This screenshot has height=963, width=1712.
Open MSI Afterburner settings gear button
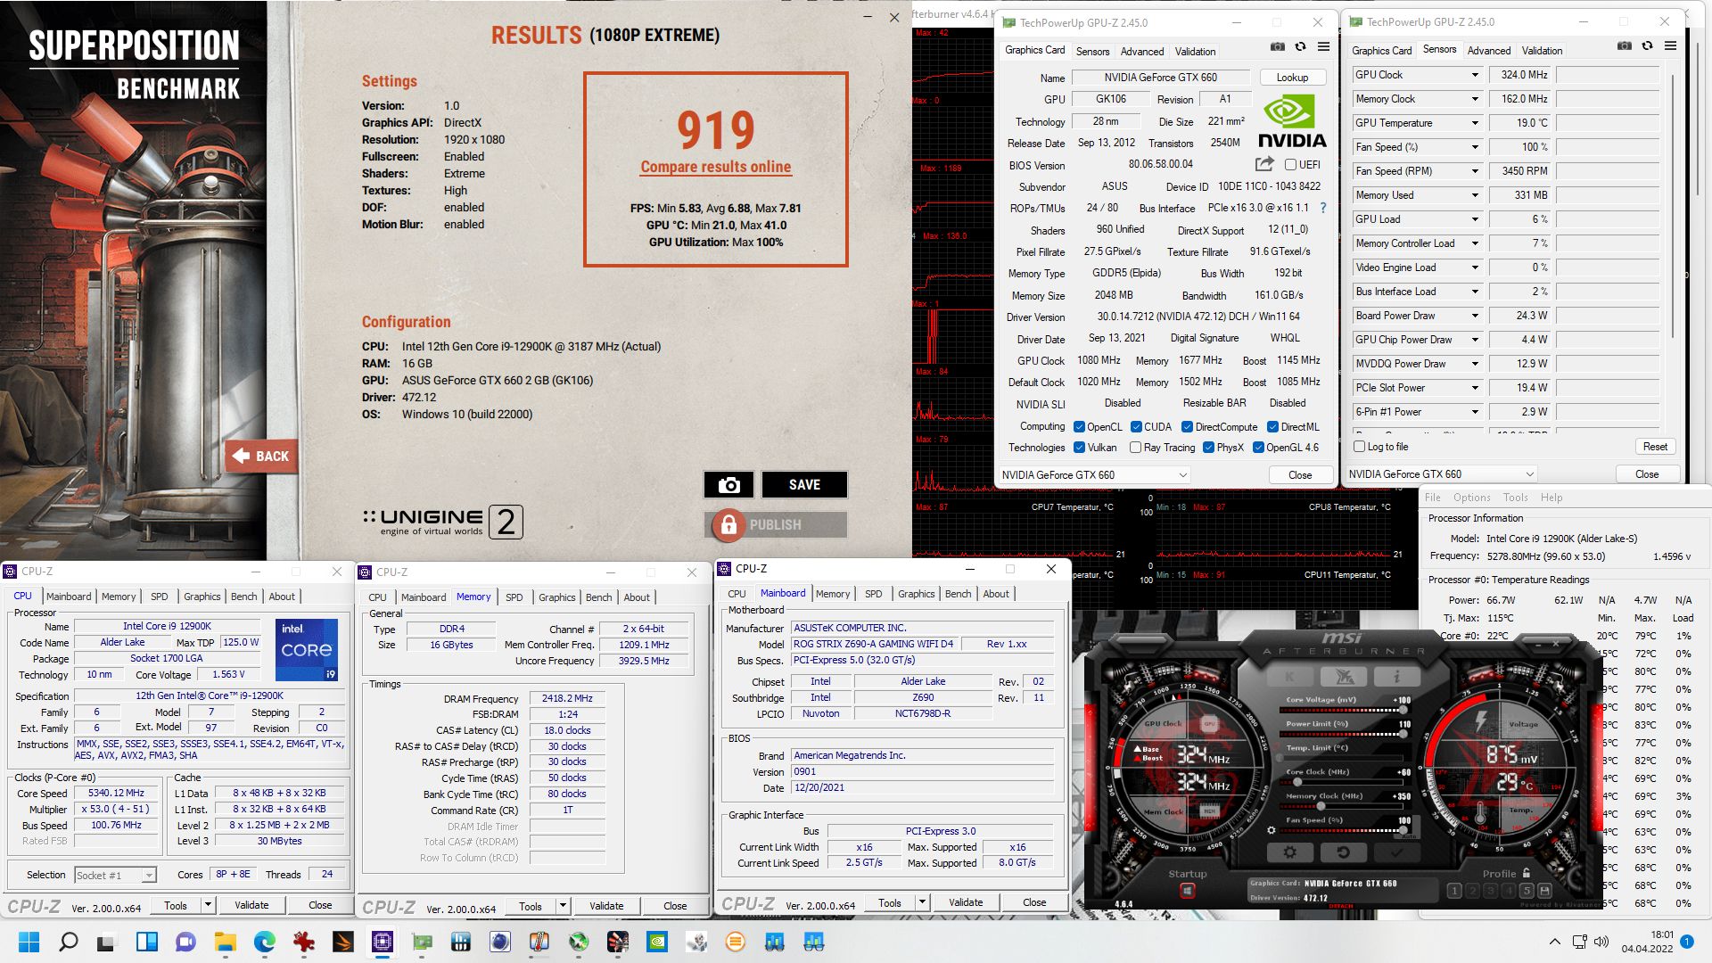1289,852
